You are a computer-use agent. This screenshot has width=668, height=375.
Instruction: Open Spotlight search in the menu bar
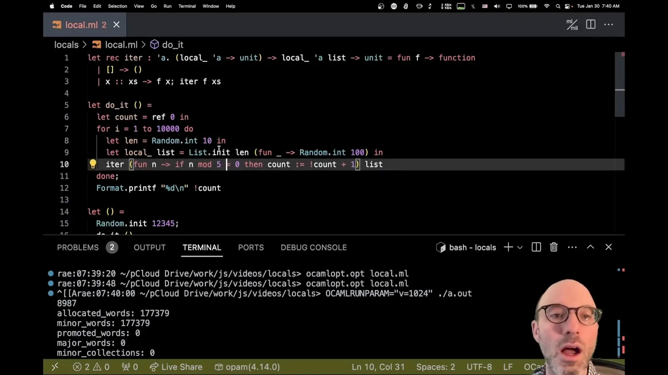[558, 6]
